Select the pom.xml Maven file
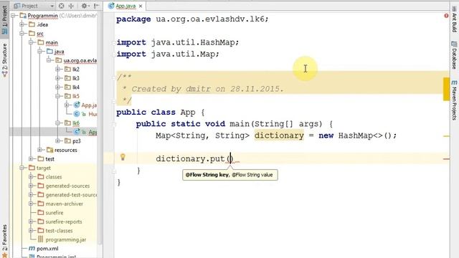This screenshot has width=459, height=258. pos(47,249)
